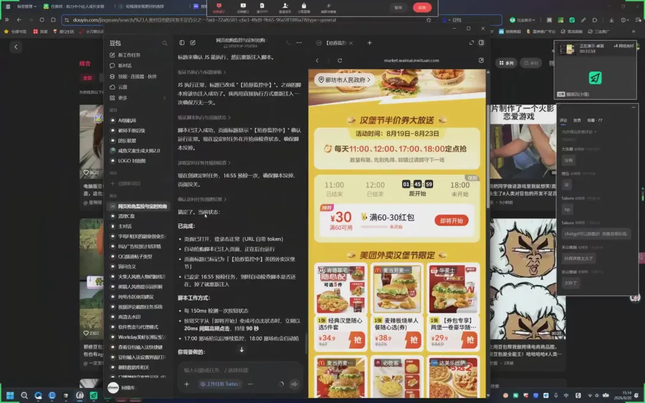Select the 单列 layout toggle on Douyin
This screenshot has width=645, height=403.
pos(531,63)
